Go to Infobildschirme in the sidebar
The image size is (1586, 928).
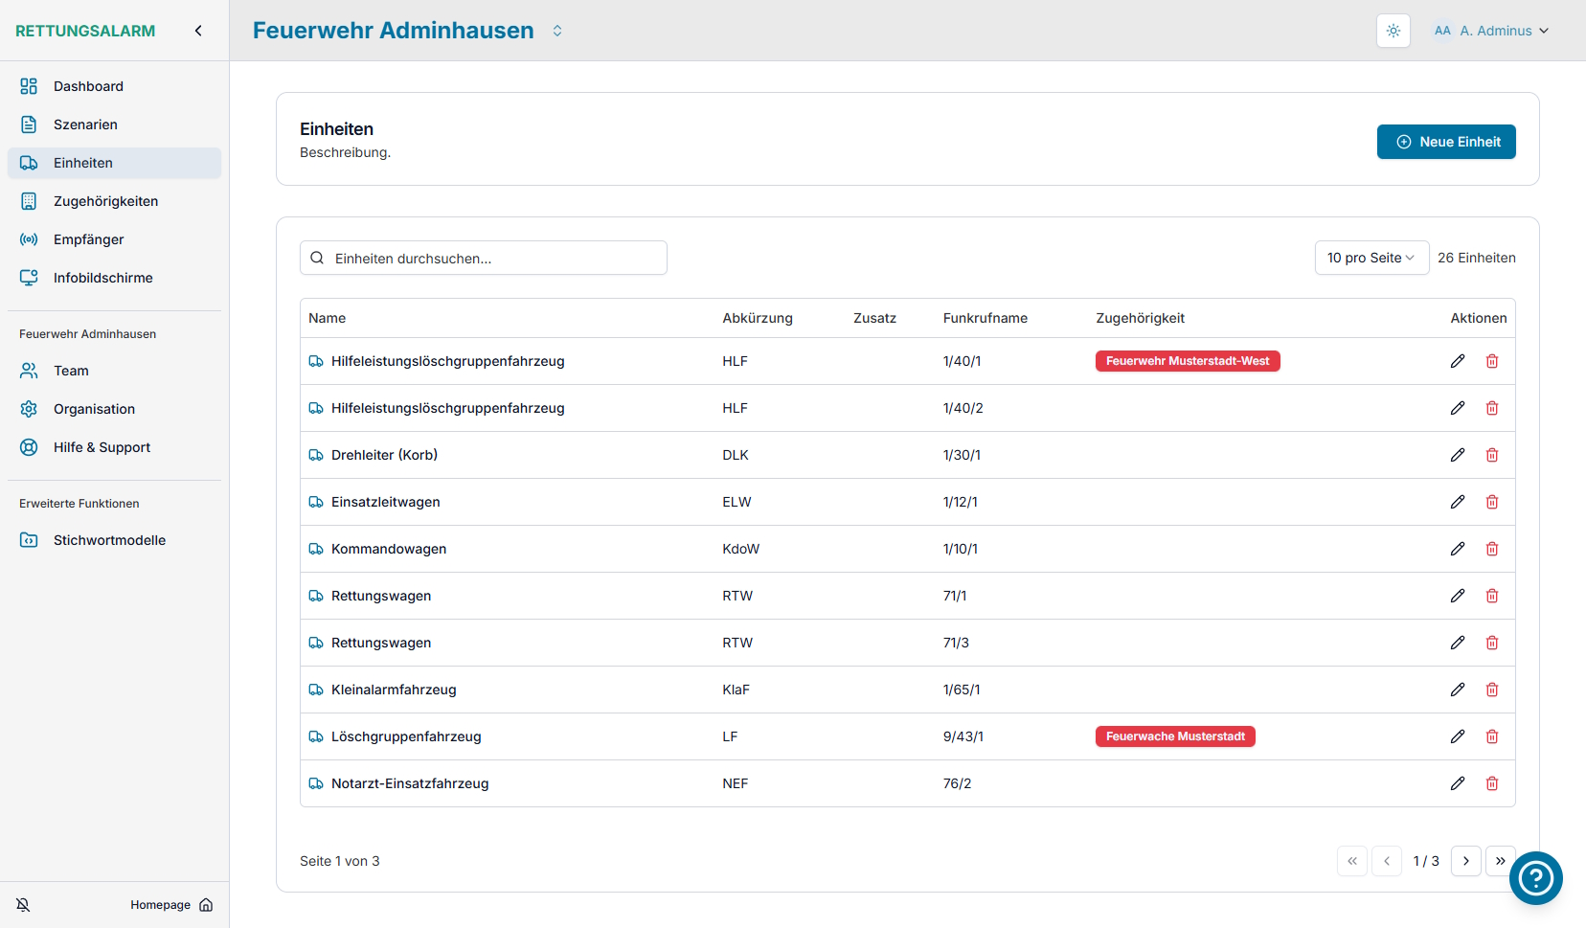pos(102,278)
